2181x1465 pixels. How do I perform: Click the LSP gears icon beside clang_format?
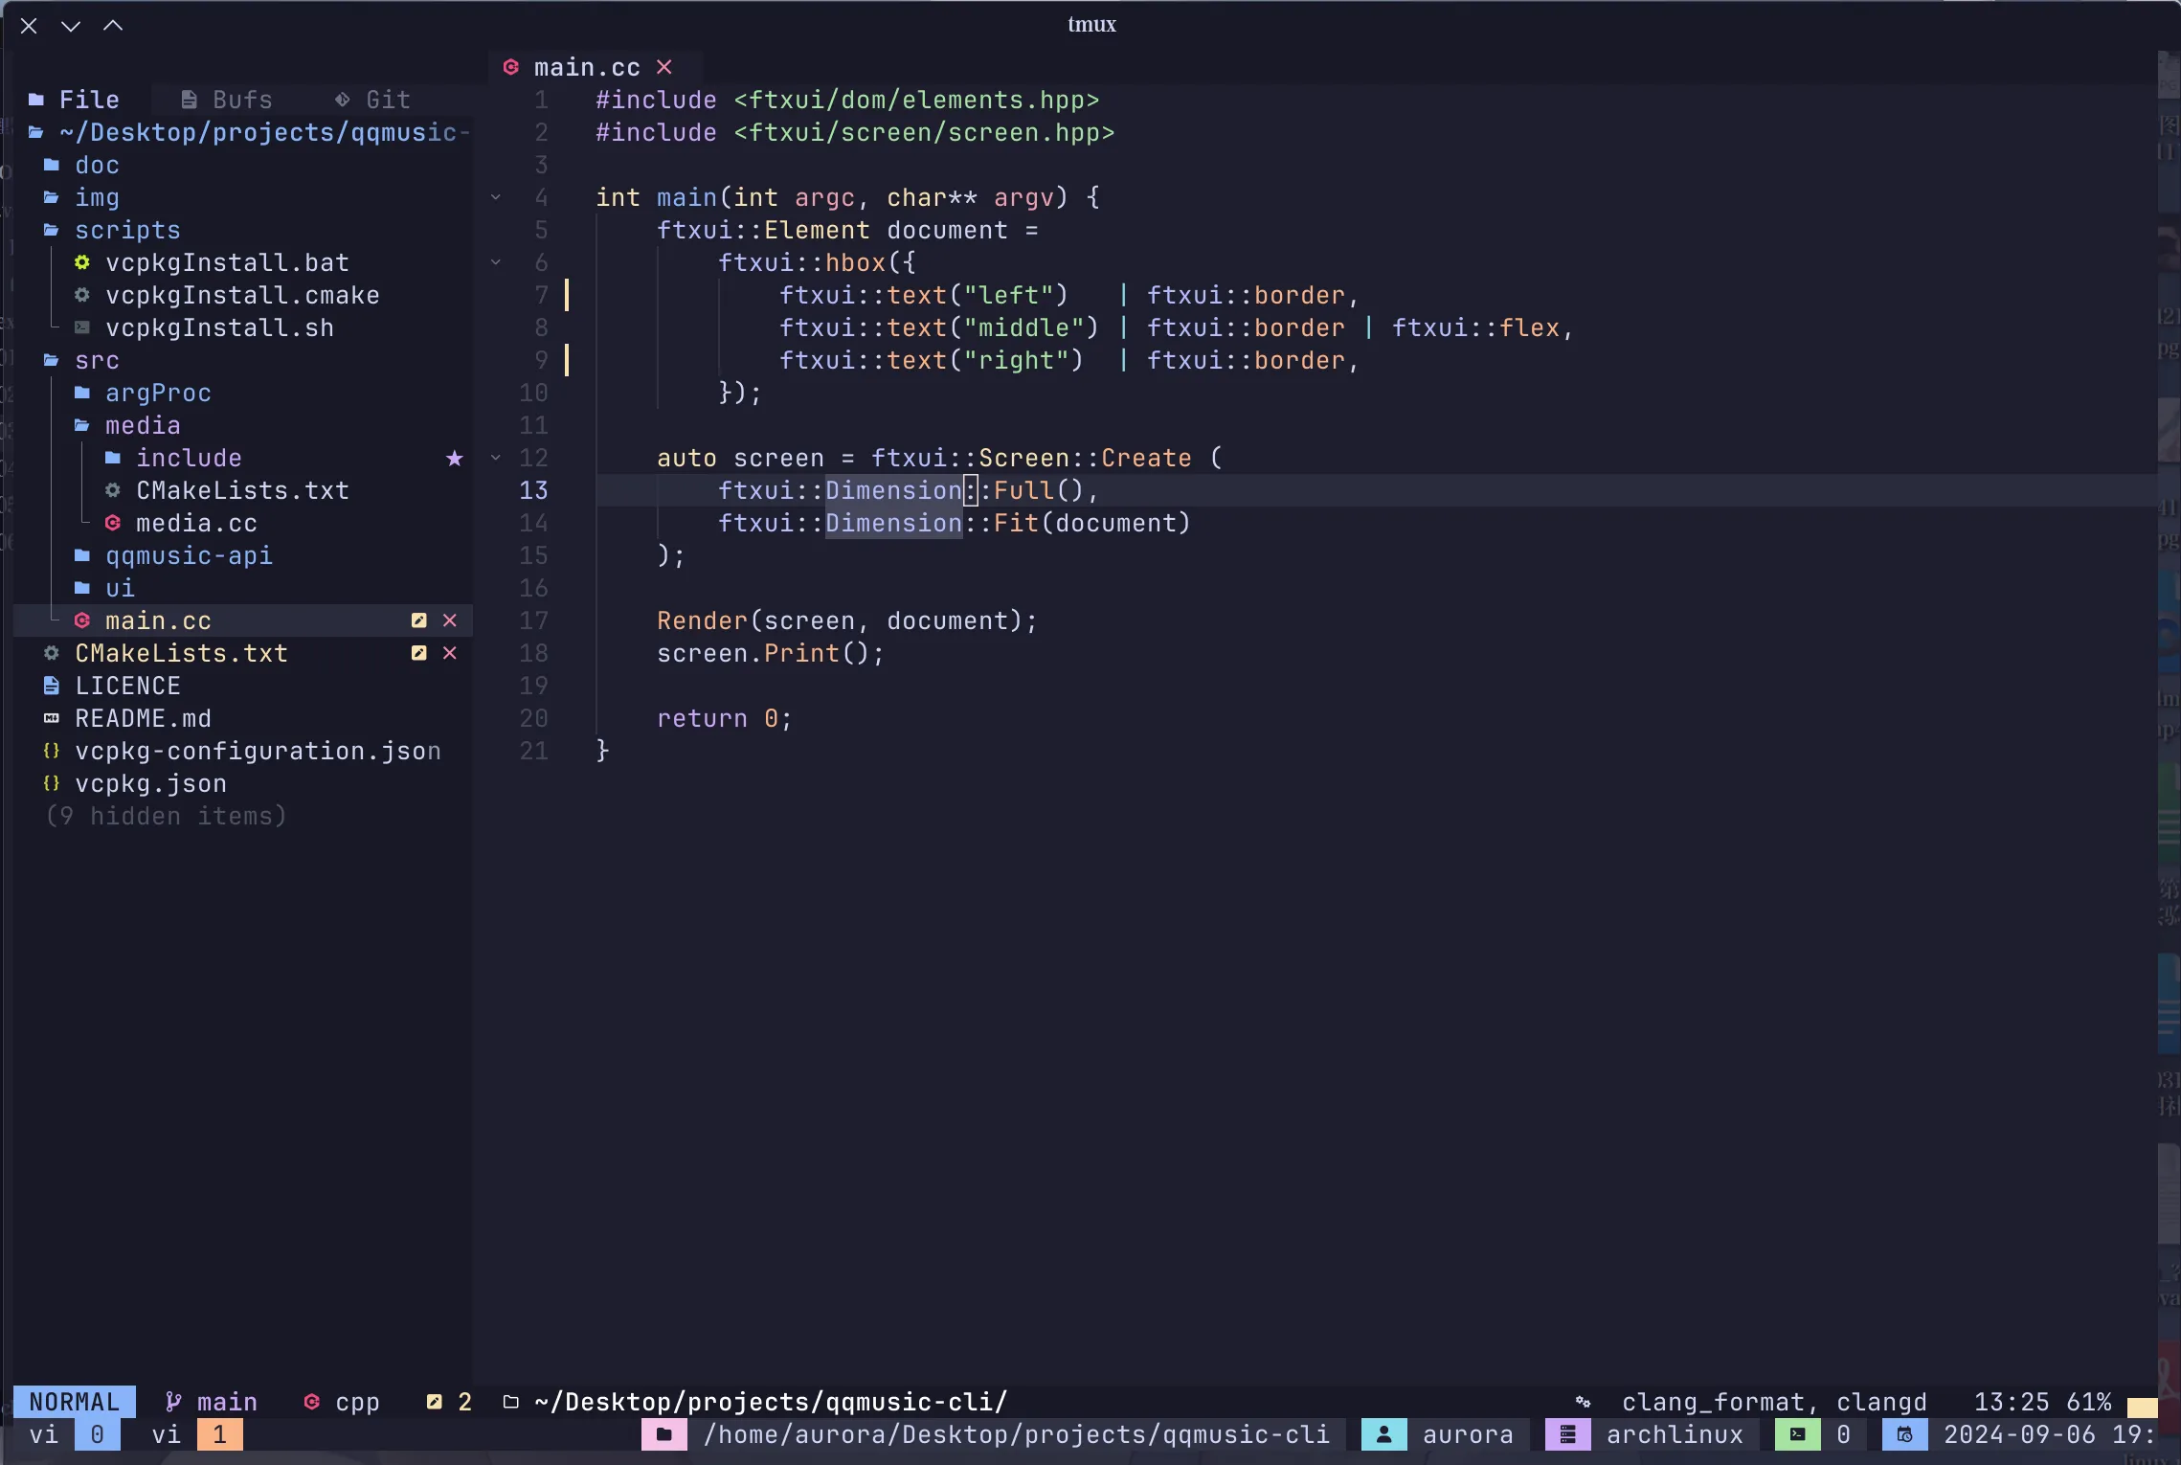[x=1583, y=1402]
